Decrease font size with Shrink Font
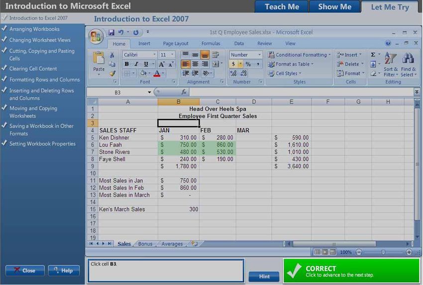Image resolution: width=423 pixels, height=285 pixels. tap(171, 64)
